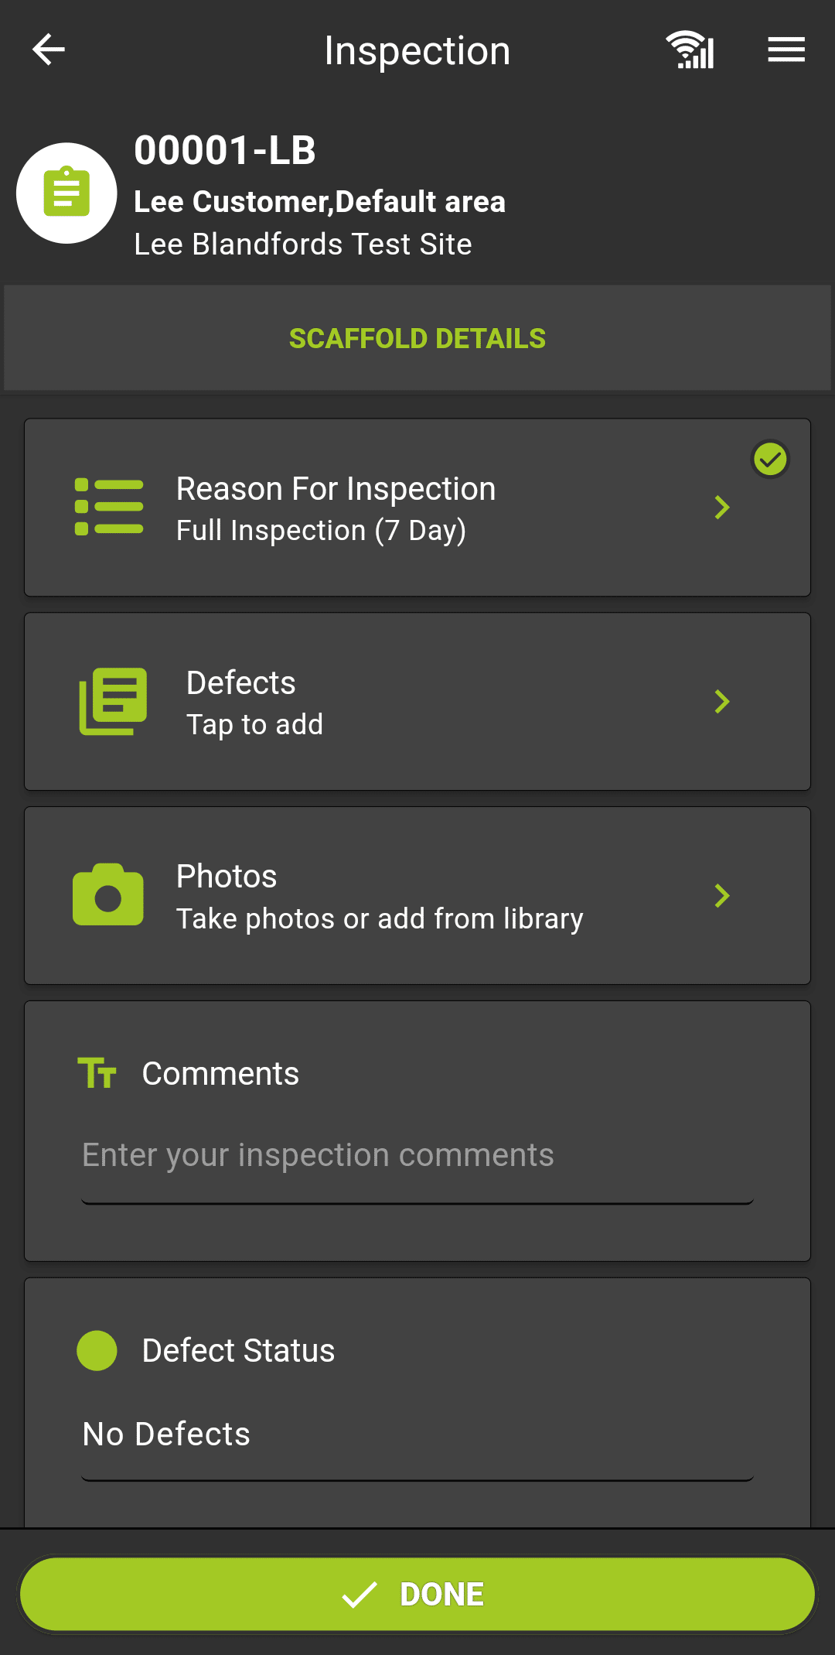
Task: Tap the green clipboard inspection icon
Action: (x=67, y=193)
